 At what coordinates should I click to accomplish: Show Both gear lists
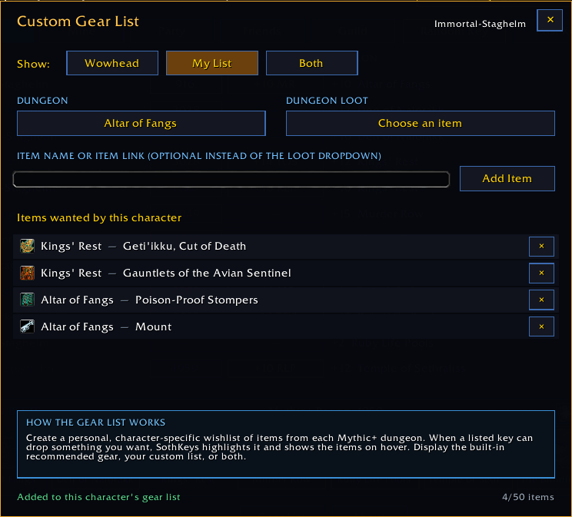point(312,63)
